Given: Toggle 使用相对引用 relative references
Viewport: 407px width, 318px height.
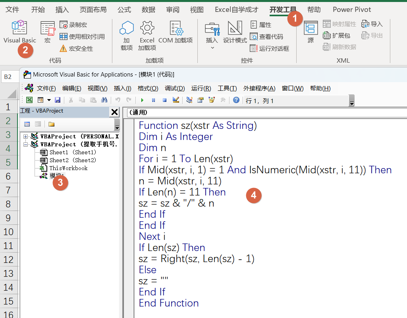Looking at the screenshot, I should (x=82, y=36).
